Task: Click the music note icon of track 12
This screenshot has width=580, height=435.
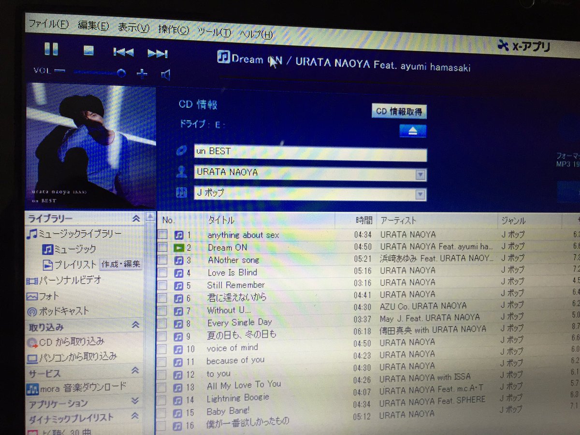Action: pos(178,375)
